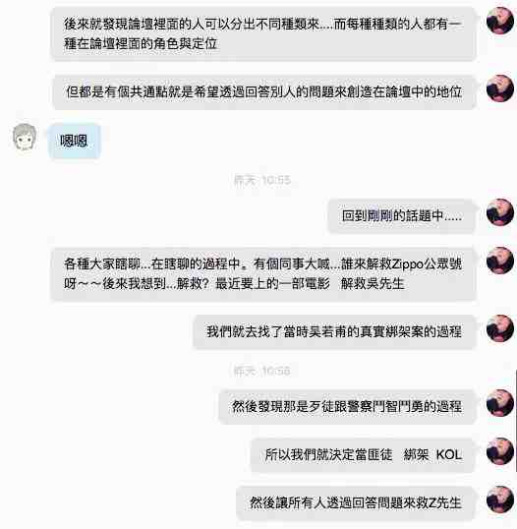
Task: Select the 我們就去找了當時吳若甫 message bubble
Action: click(x=334, y=332)
